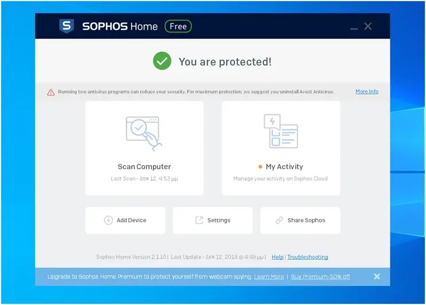Click the Share Sophos text
426x305 pixels.
click(306, 220)
